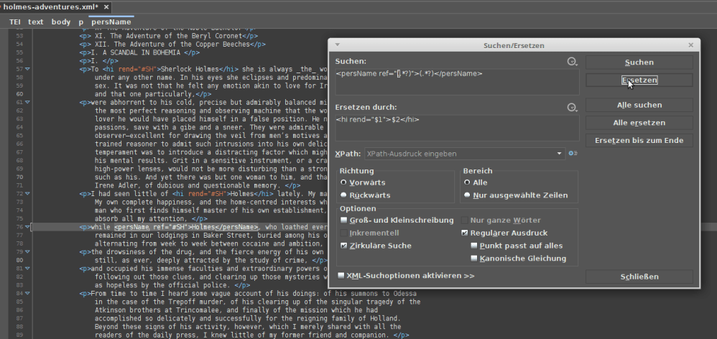
Task: Click the dialog menu triangle in title bar
Action: 337,45
